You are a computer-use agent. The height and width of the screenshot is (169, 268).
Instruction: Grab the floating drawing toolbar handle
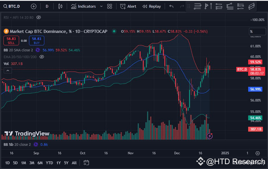click(x=189, y=6)
